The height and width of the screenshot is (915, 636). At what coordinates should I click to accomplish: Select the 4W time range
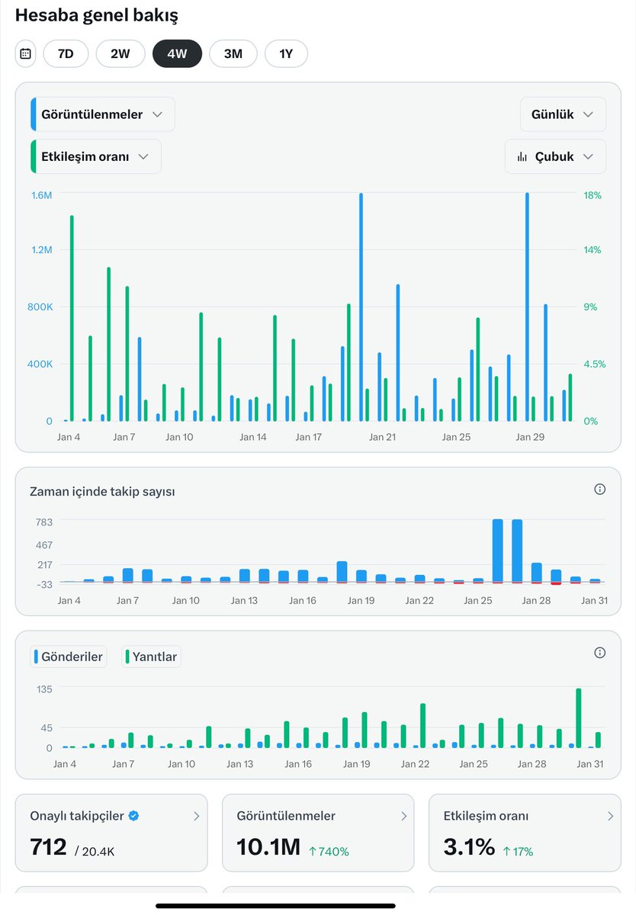click(x=177, y=53)
